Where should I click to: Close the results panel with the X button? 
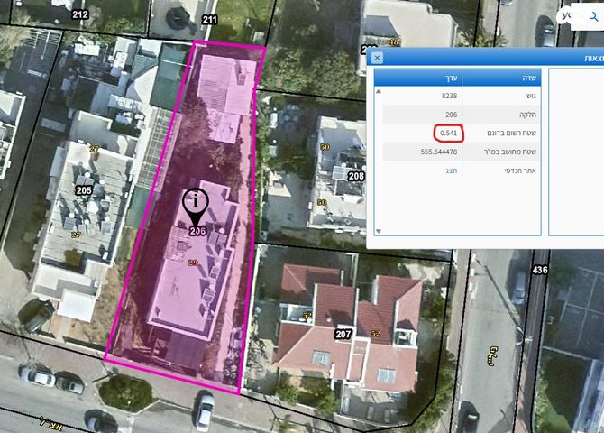(x=377, y=58)
